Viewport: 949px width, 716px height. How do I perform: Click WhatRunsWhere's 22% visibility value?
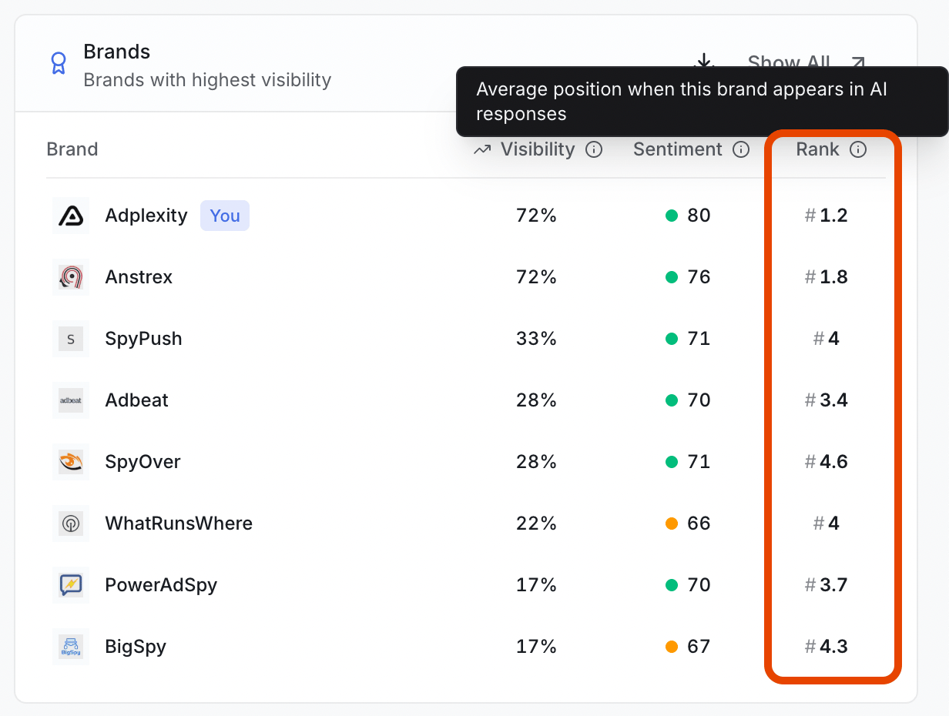tap(536, 524)
